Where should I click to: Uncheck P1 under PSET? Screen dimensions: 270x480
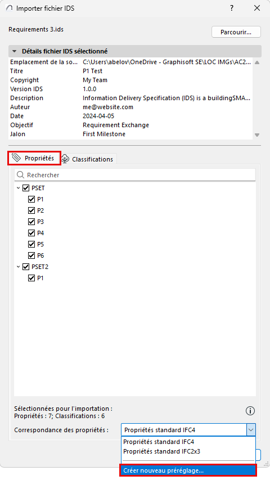31,199
